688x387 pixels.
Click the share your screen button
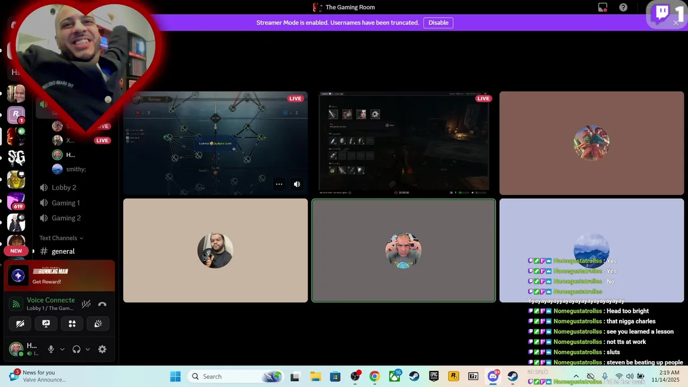(x=46, y=324)
